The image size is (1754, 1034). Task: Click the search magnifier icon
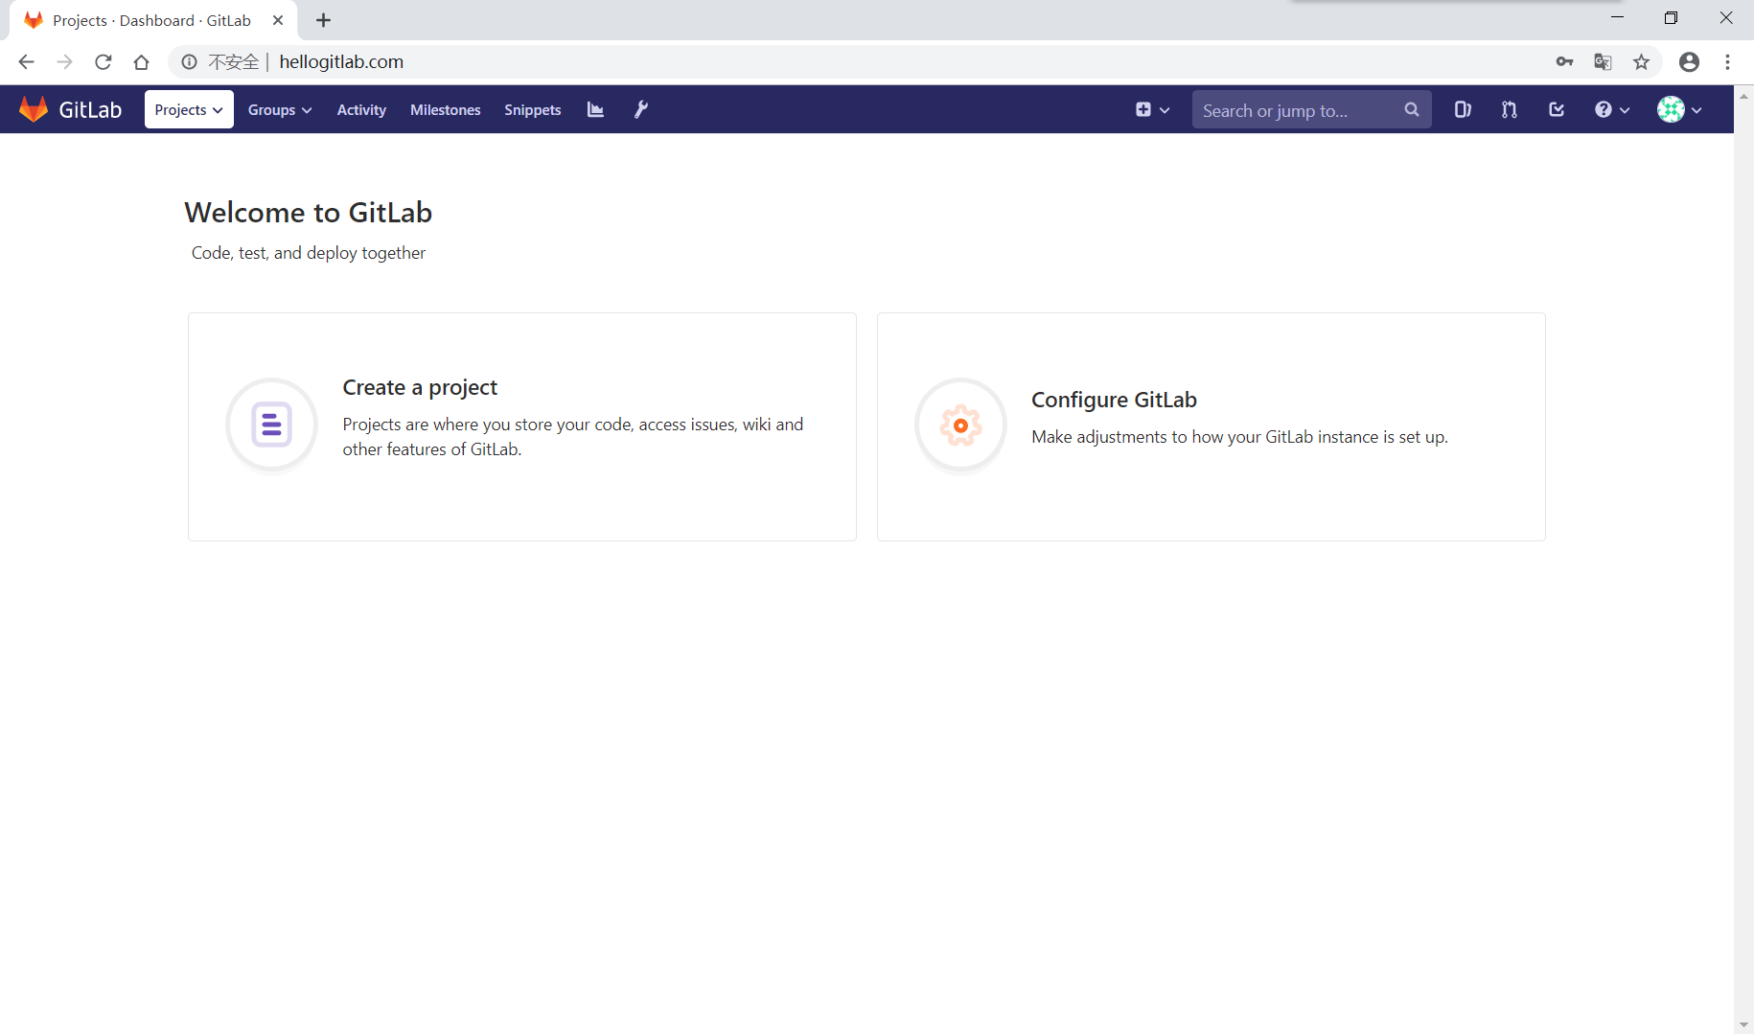coord(1411,110)
